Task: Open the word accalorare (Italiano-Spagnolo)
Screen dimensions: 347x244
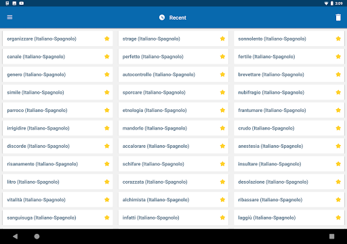Action: pos(173,146)
